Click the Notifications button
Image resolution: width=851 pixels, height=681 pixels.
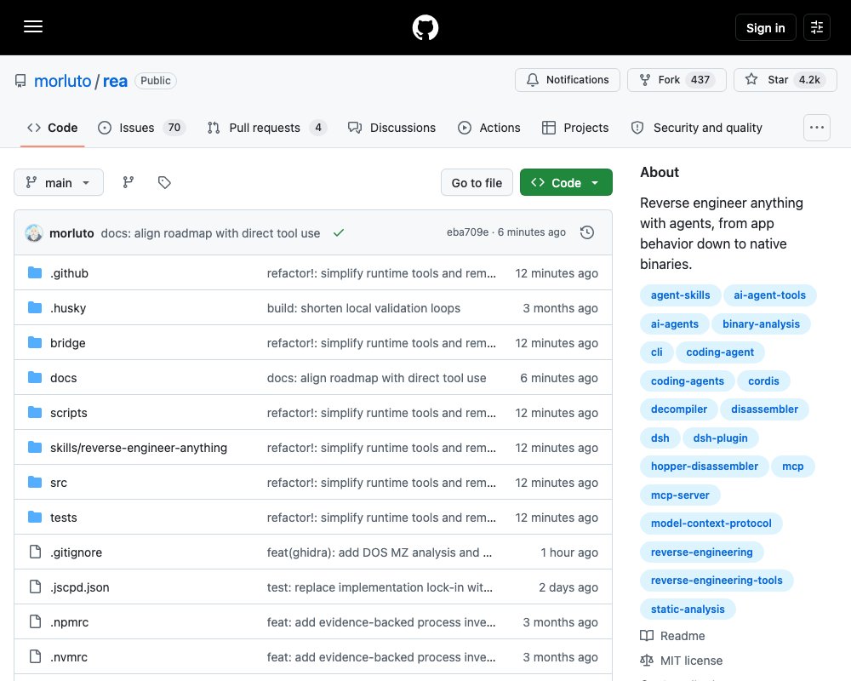click(x=567, y=80)
